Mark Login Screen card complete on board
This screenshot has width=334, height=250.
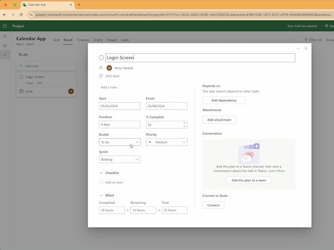21,77
